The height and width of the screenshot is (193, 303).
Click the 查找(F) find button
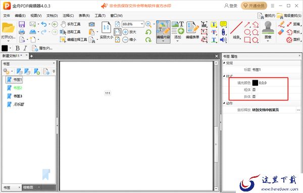267,16
